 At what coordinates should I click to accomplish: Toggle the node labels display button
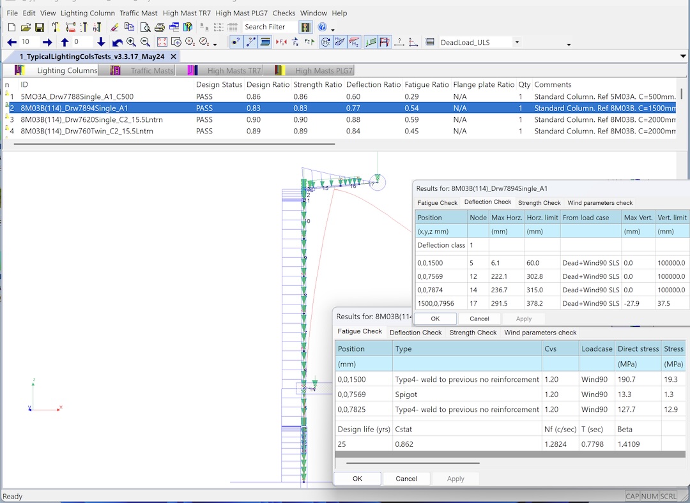tap(236, 42)
